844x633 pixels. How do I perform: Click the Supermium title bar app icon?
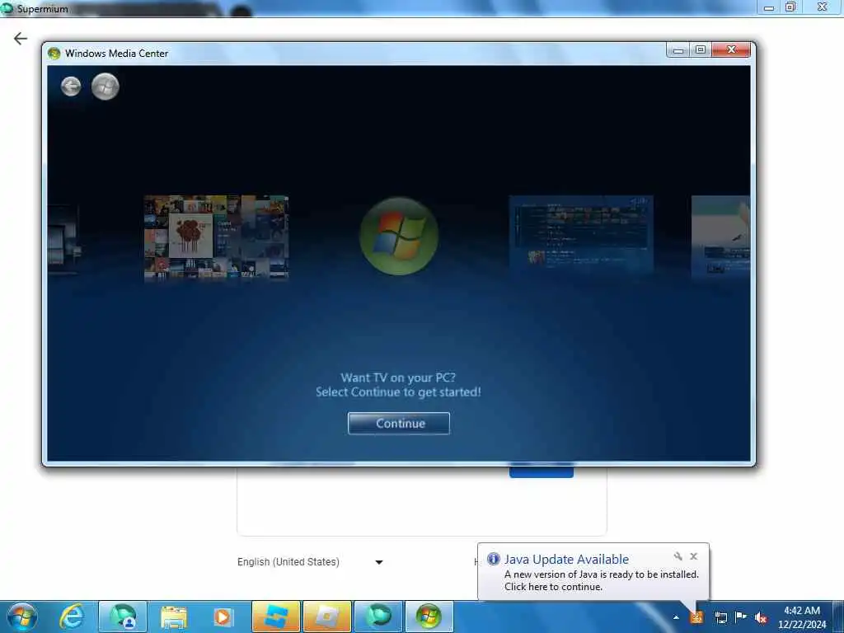tap(7, 8)
